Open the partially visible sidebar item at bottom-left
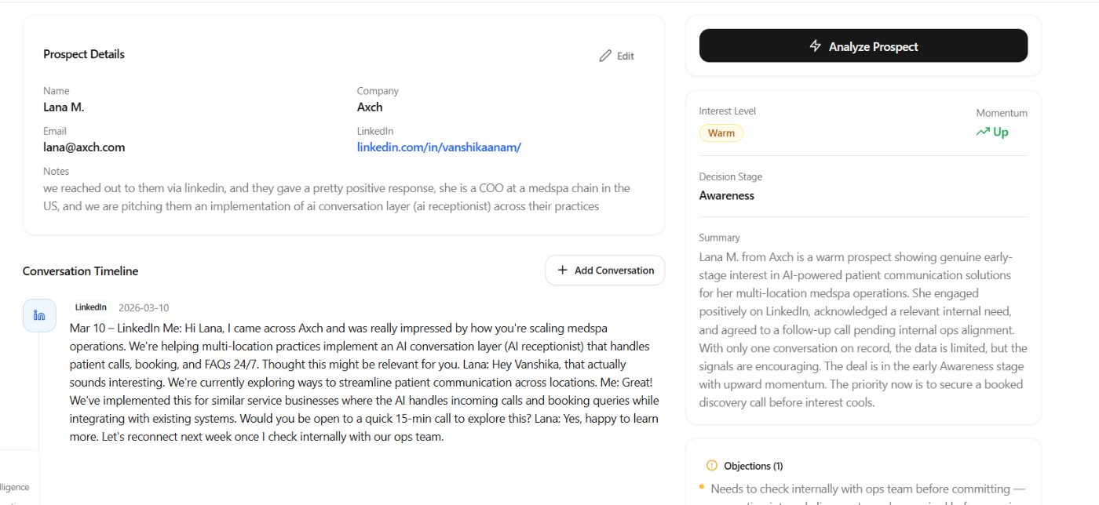 [x=16, y=487]
